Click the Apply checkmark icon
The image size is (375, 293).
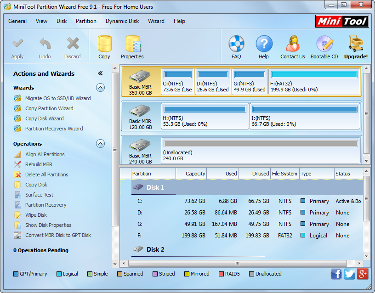point(18,43)
